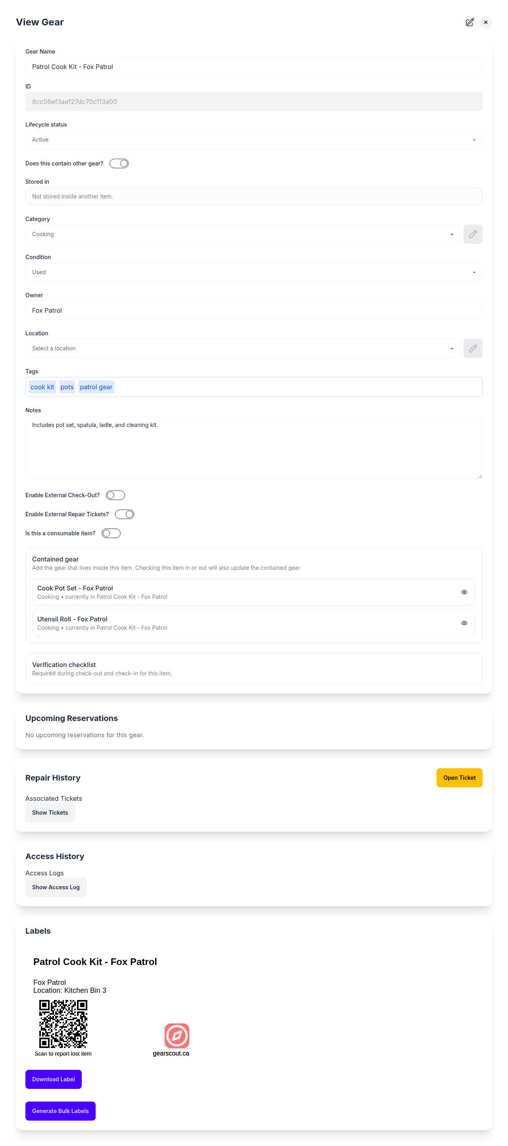Click into the Gear Name field
The width and height of the screenshot is (508, 1146).
[254, 67]
